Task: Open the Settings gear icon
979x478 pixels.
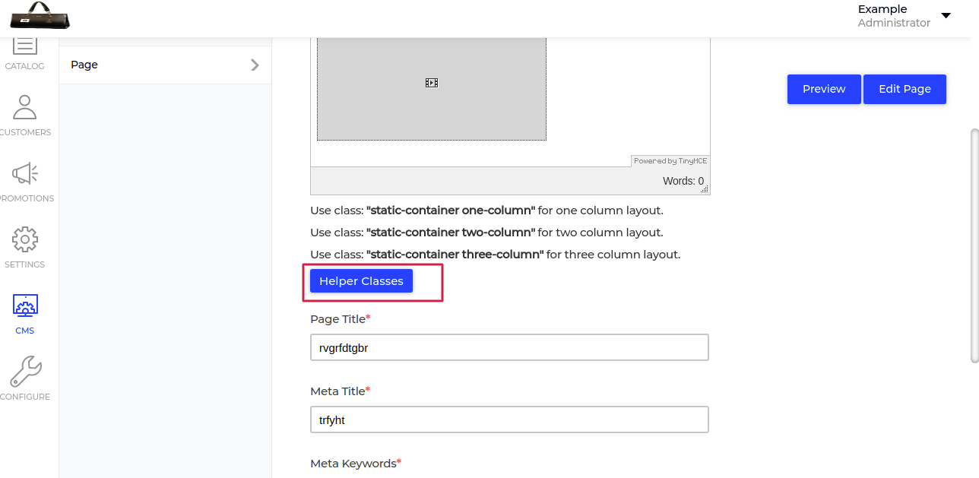Action: coord(25,239)
